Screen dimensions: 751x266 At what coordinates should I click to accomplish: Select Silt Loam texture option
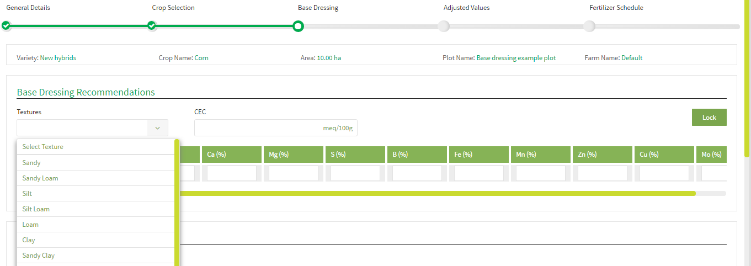click(x=95, y=209)
